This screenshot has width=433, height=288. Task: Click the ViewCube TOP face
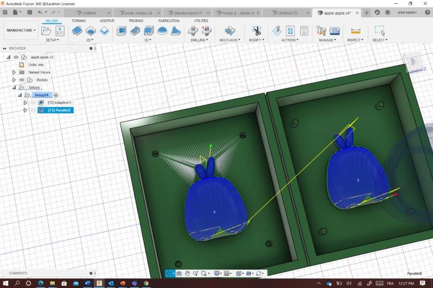coord(413,61)
